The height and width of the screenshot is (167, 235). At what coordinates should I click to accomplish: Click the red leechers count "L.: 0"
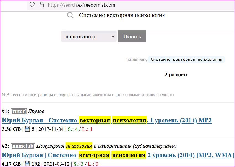tap(93, 164)
